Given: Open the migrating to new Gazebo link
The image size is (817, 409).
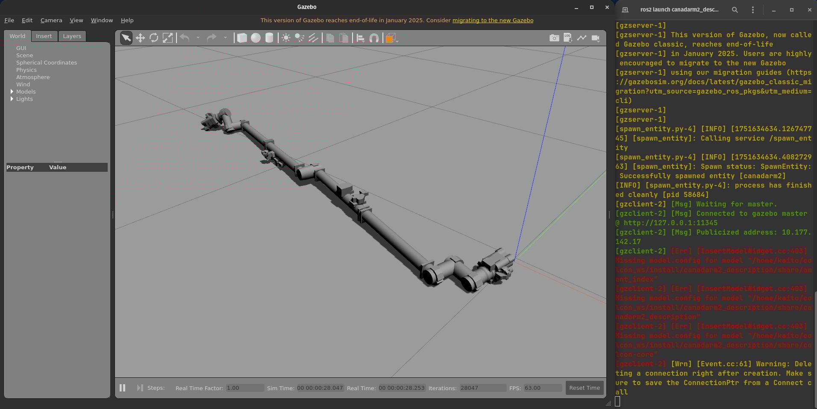Looking at the screenshot, I should [493, 20].
